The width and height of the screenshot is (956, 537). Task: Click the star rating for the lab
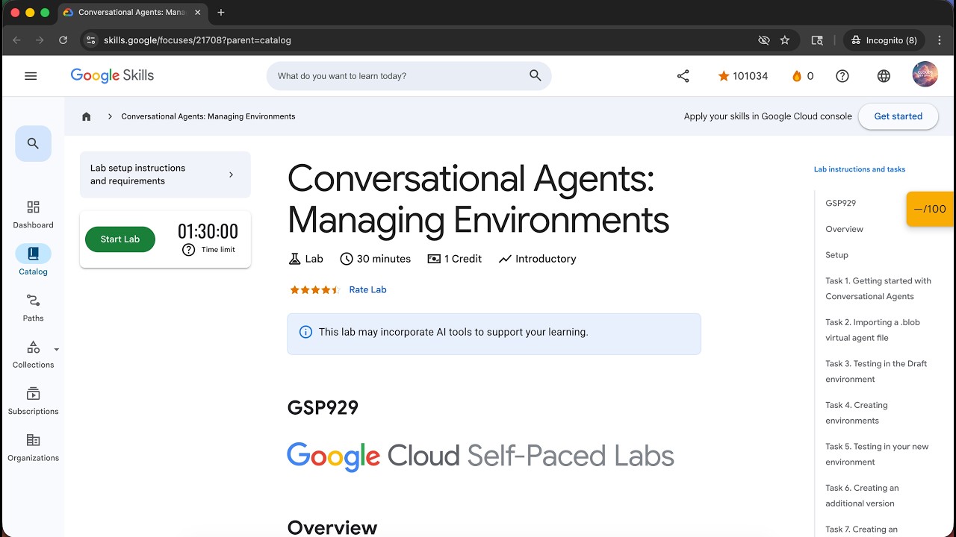[x=315, y=289]
